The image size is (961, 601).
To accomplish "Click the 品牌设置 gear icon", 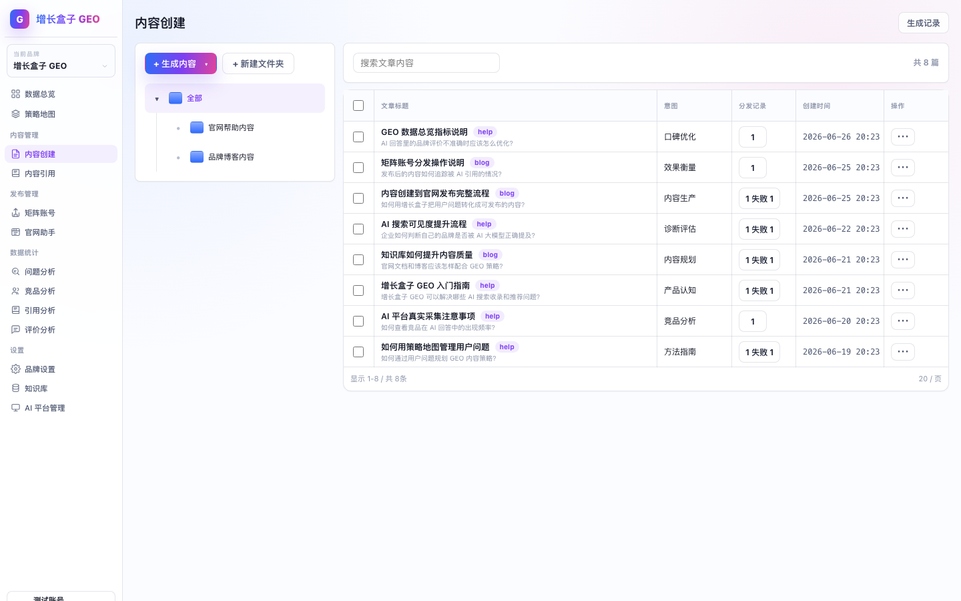I will [15, 369].
